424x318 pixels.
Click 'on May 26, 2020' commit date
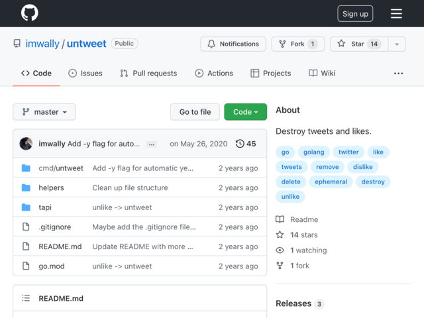point(199,144)
